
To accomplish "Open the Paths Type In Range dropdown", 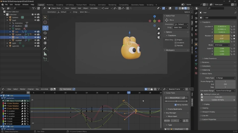I will 225,78.
